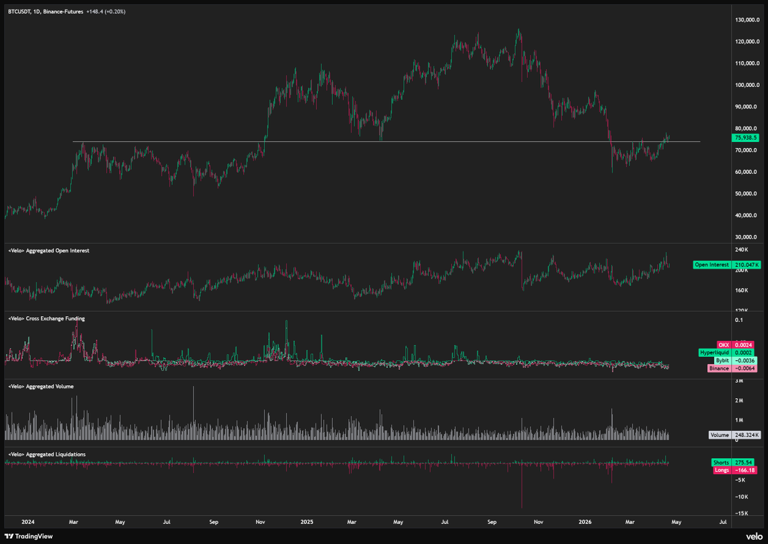
Task: Click the 90,000.0 price axis label
Action: [x=746, y=108]
